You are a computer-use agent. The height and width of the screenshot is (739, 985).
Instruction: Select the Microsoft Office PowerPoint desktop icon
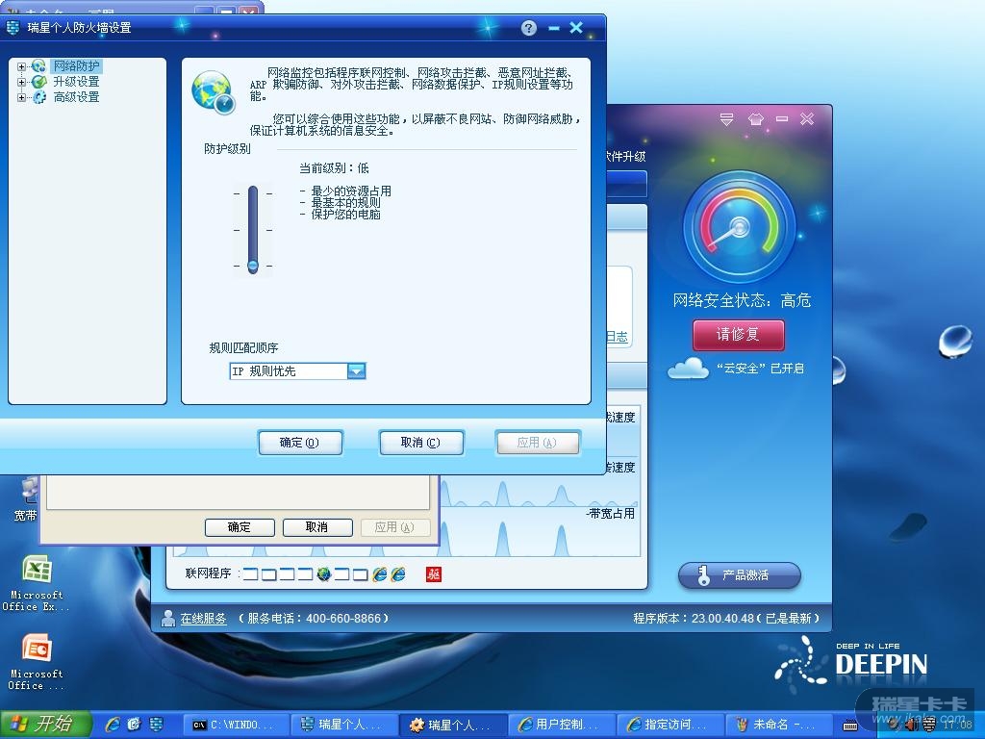(37, 661)
